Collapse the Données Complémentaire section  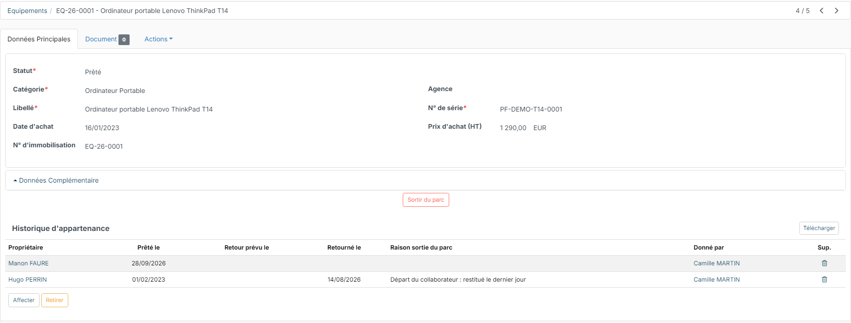pos(56,180)
